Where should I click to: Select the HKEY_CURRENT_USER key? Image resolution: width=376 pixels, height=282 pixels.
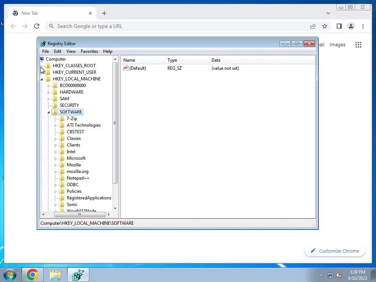coord(75,72)
